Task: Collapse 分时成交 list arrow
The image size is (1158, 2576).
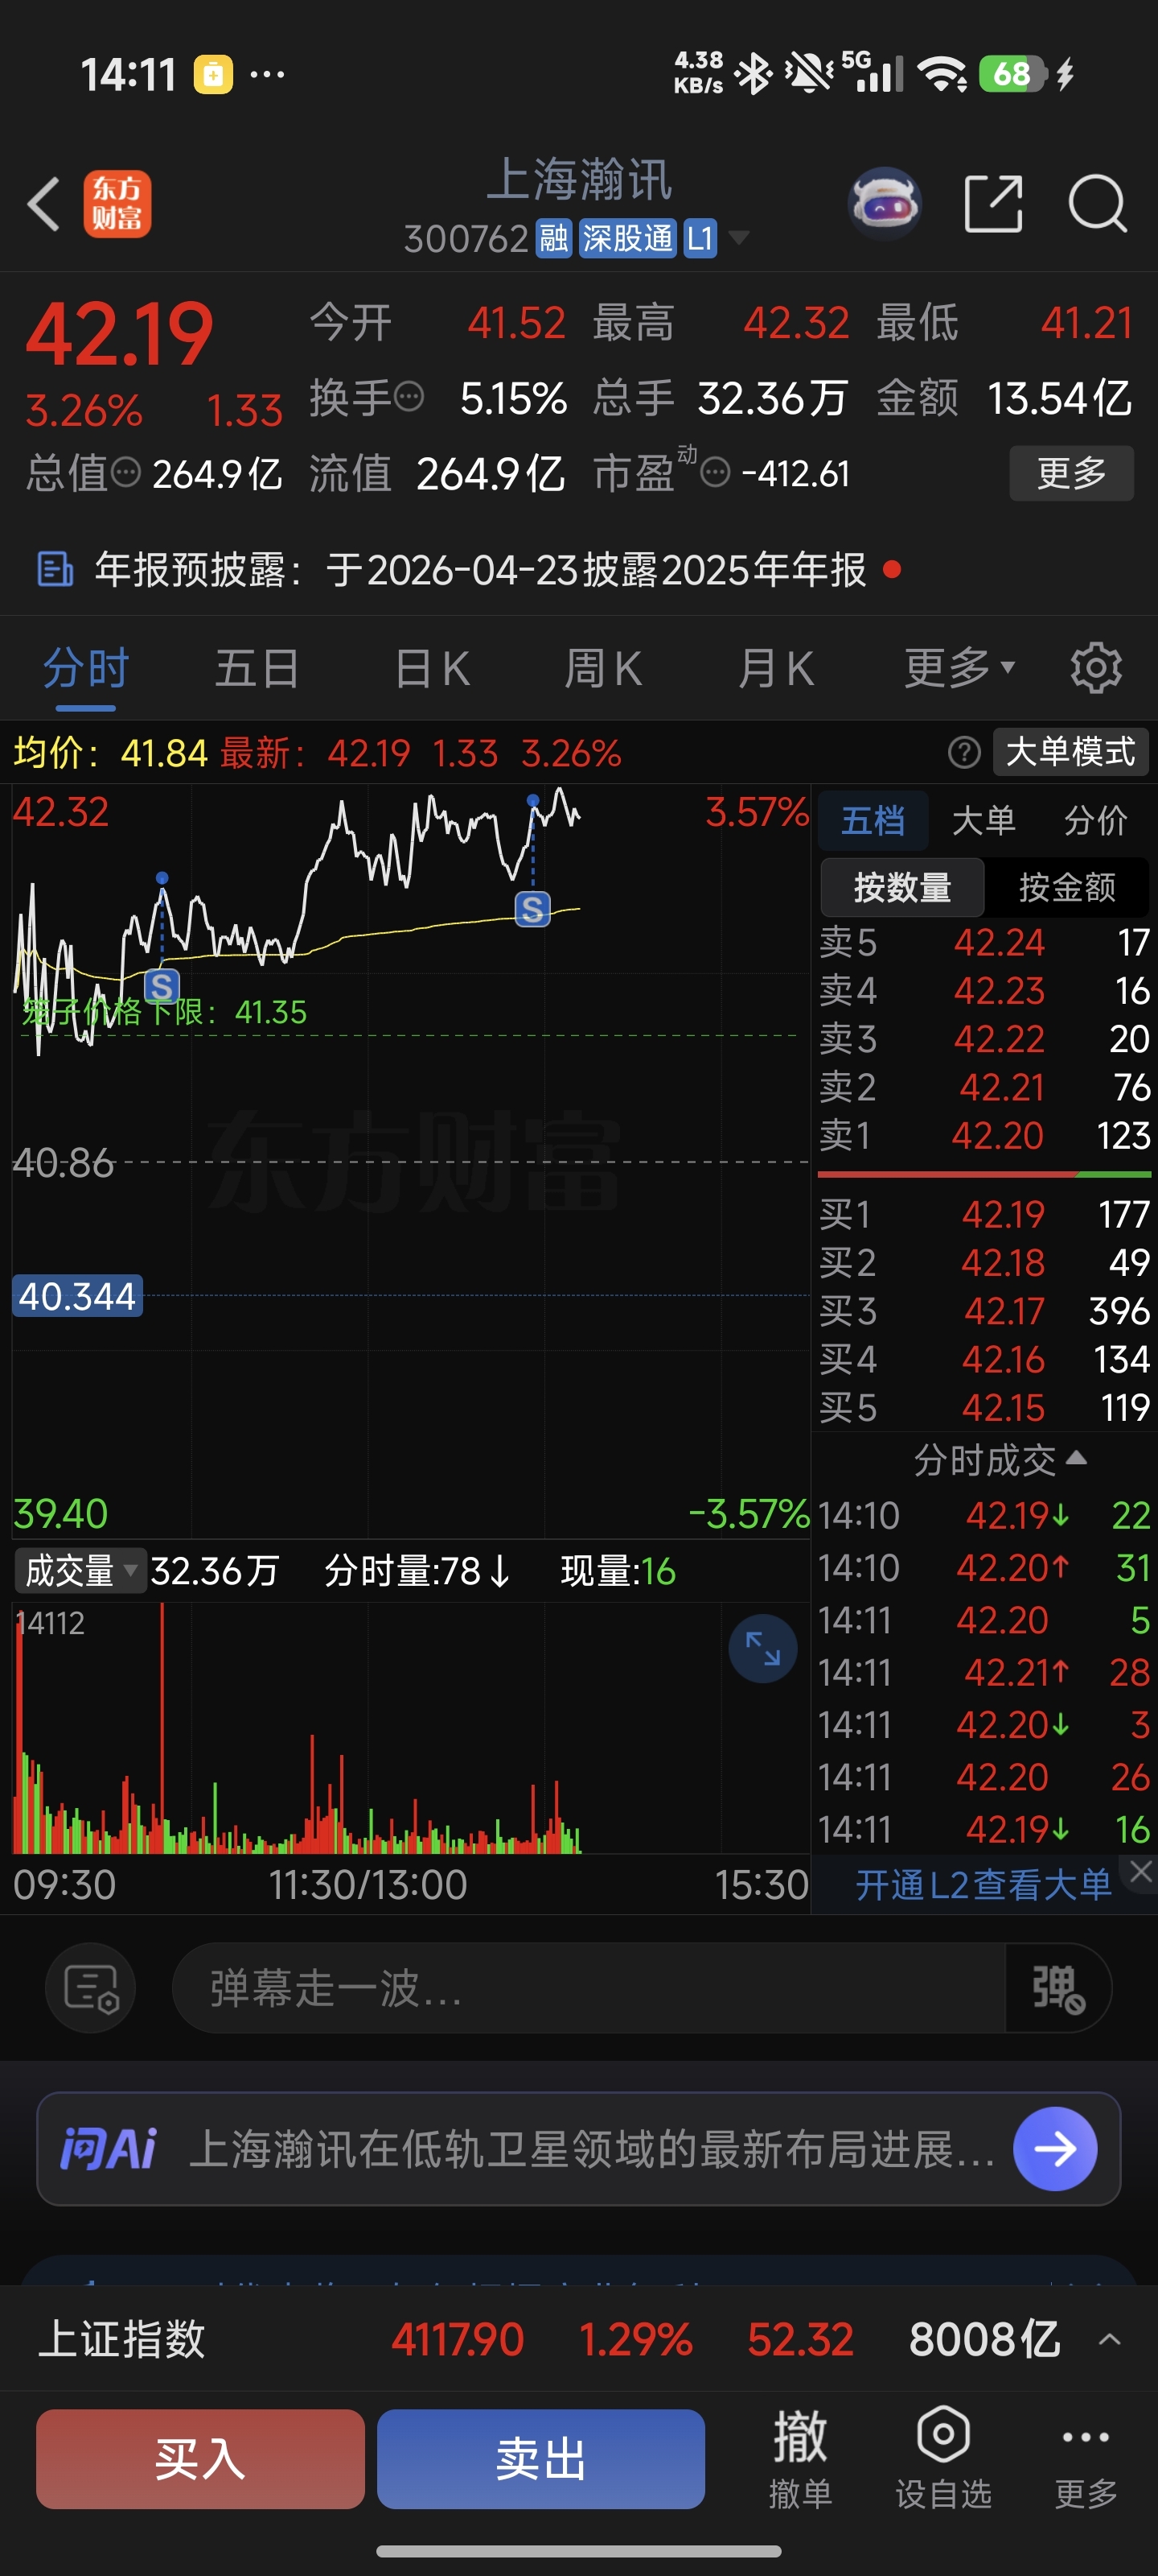Action: [1076, 1457]
